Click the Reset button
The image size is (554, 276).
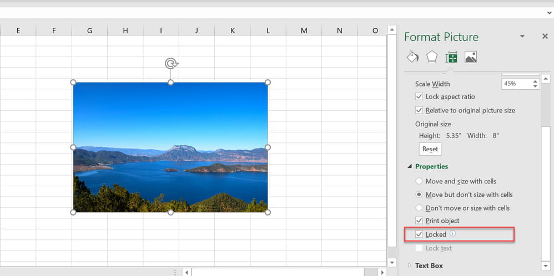point(430,149)
